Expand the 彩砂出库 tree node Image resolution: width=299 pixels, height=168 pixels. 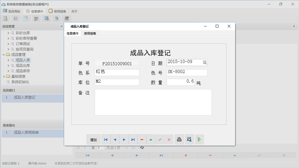point(8,33)
